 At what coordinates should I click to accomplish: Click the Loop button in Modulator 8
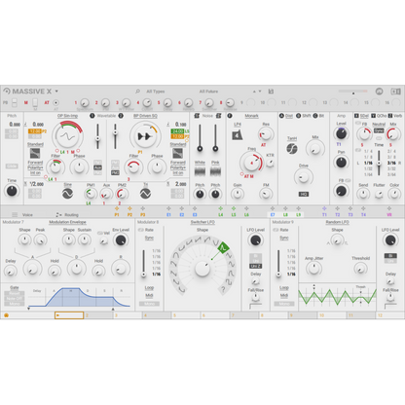click(149, 288)
